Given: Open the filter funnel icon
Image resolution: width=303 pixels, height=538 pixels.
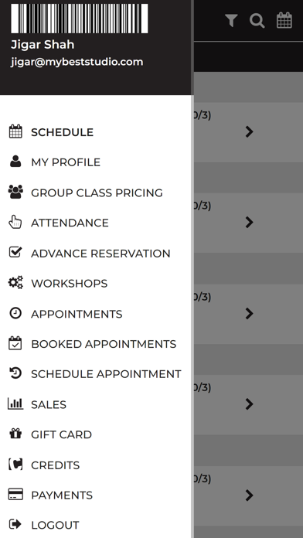Looking at the screenshot, I should pyautogui.click(x=231, y=21).
